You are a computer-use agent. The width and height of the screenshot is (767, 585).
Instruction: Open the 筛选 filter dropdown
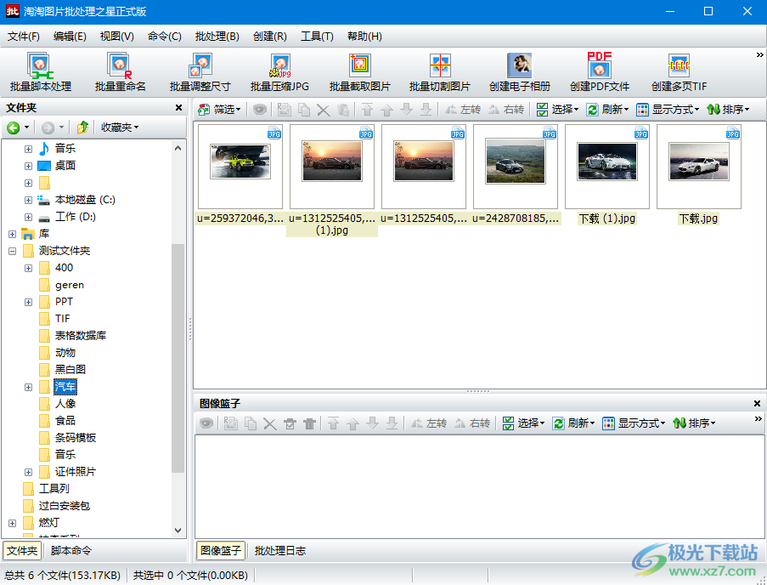point(220,110)
